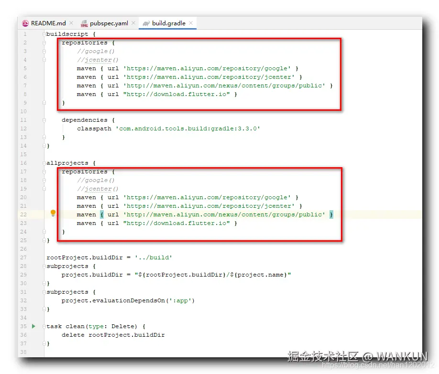The image size is (439, 374).
Task: Click the README.md markdown file icon
Action: 25,23
